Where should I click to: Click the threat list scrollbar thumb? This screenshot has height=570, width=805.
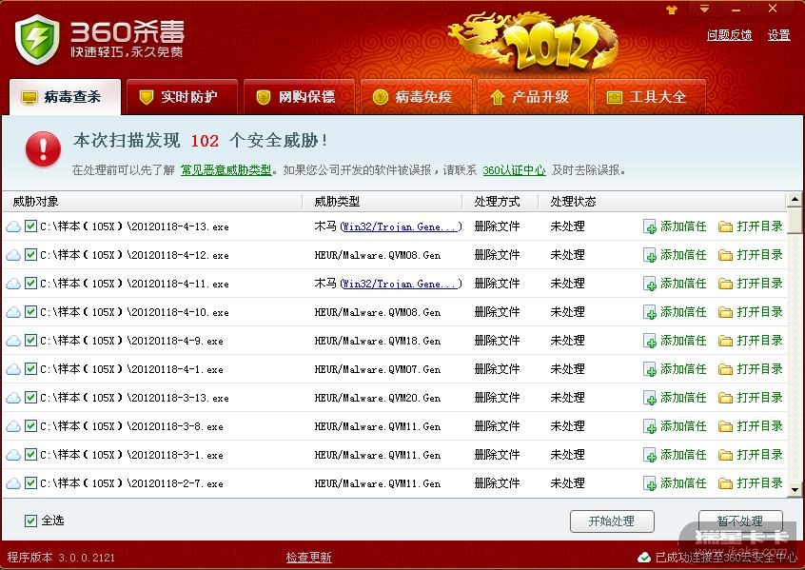coord(795,220)
